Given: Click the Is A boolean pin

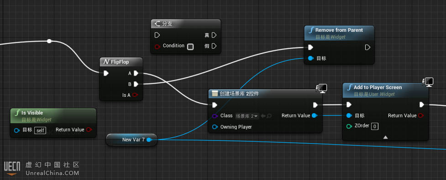Looking at the screenshot, I should [x=135, y=95].
